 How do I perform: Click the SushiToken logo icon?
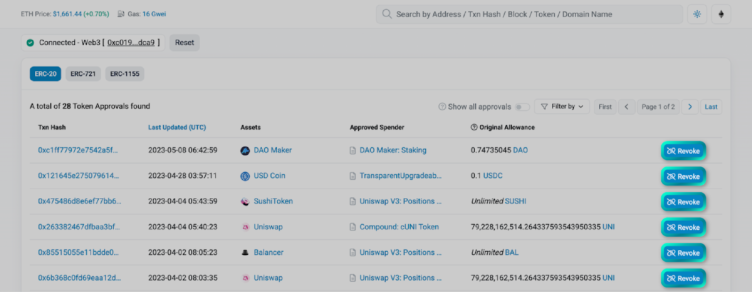click(x=245, y=202)
